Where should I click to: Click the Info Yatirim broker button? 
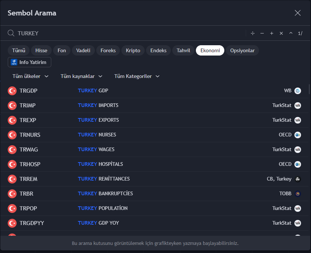[30, 62]
